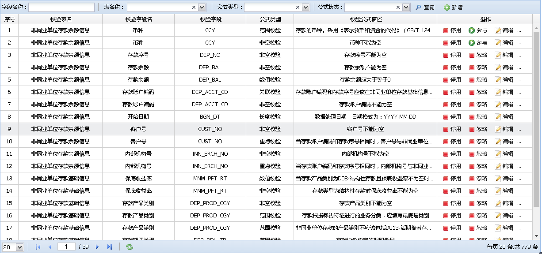Click 忽略 to ignore rule in row 9
This screenshot has height=254, width=542.
(477, 129)
